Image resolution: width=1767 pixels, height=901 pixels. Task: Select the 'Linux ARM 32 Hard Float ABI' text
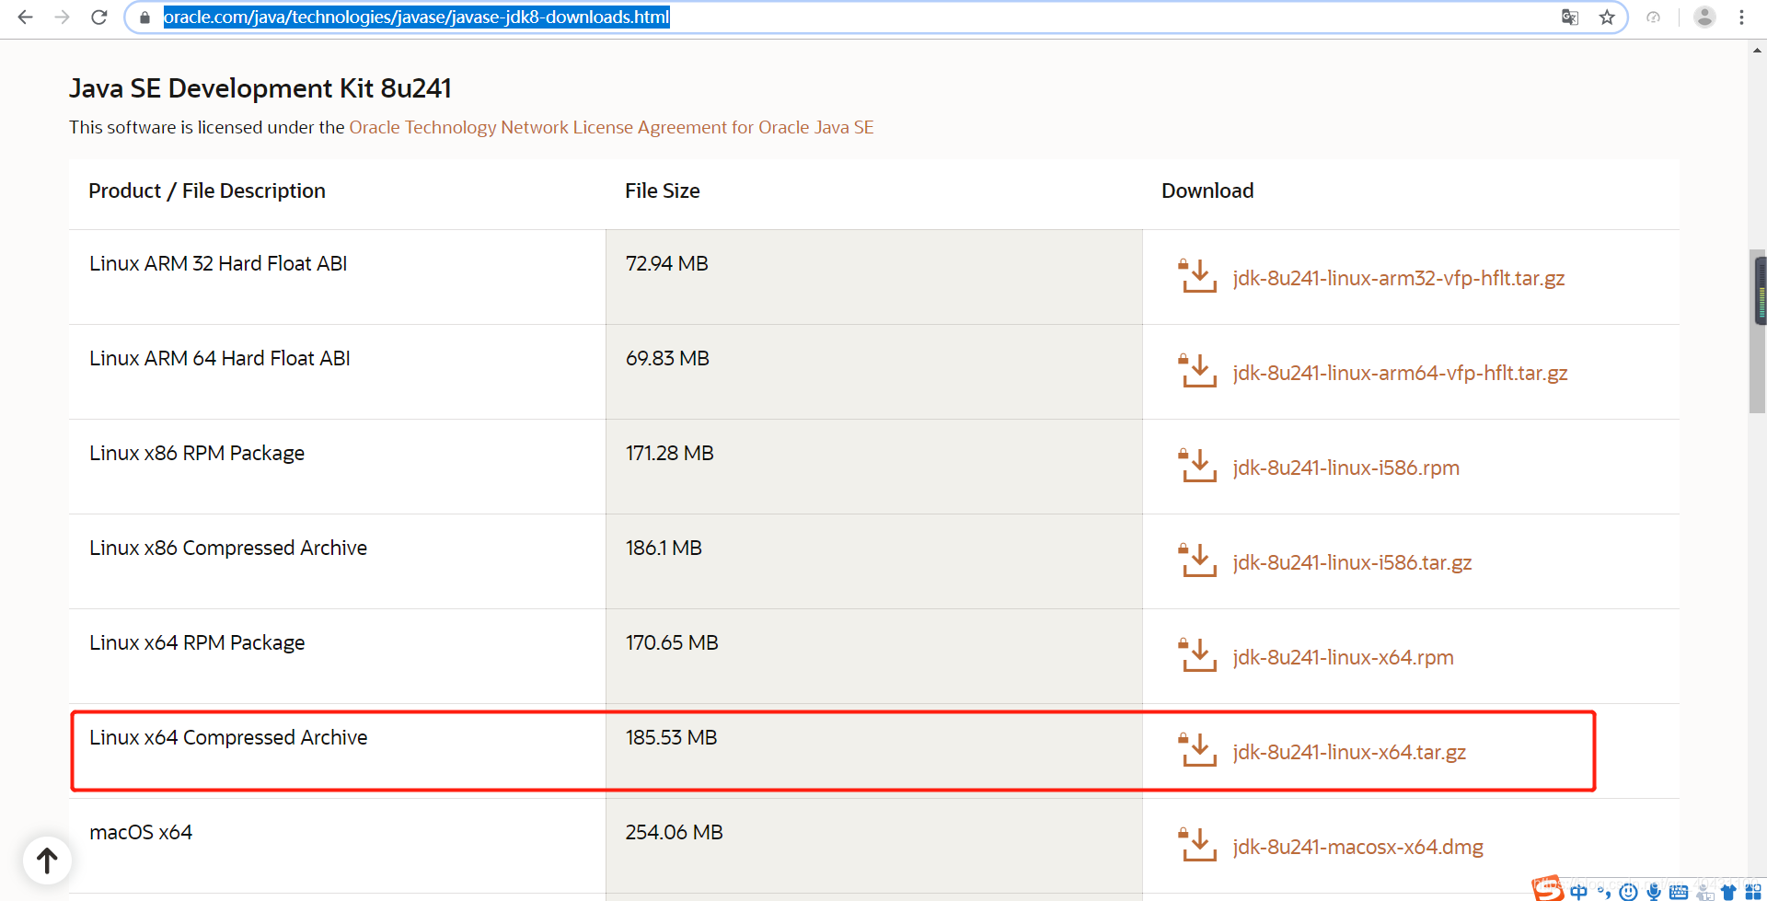tap(218, 263)
